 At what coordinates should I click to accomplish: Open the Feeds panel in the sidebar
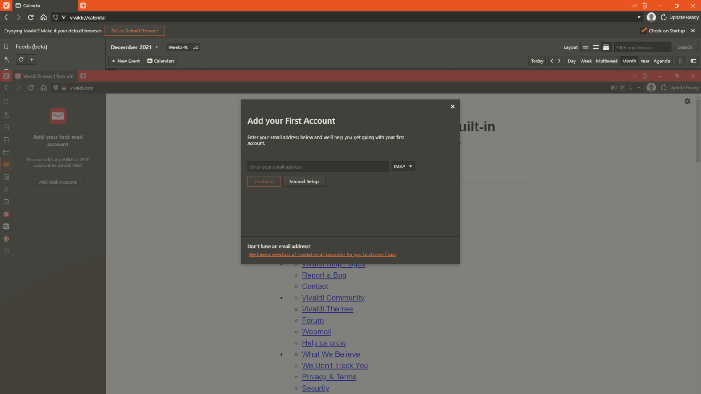[6, 177]
